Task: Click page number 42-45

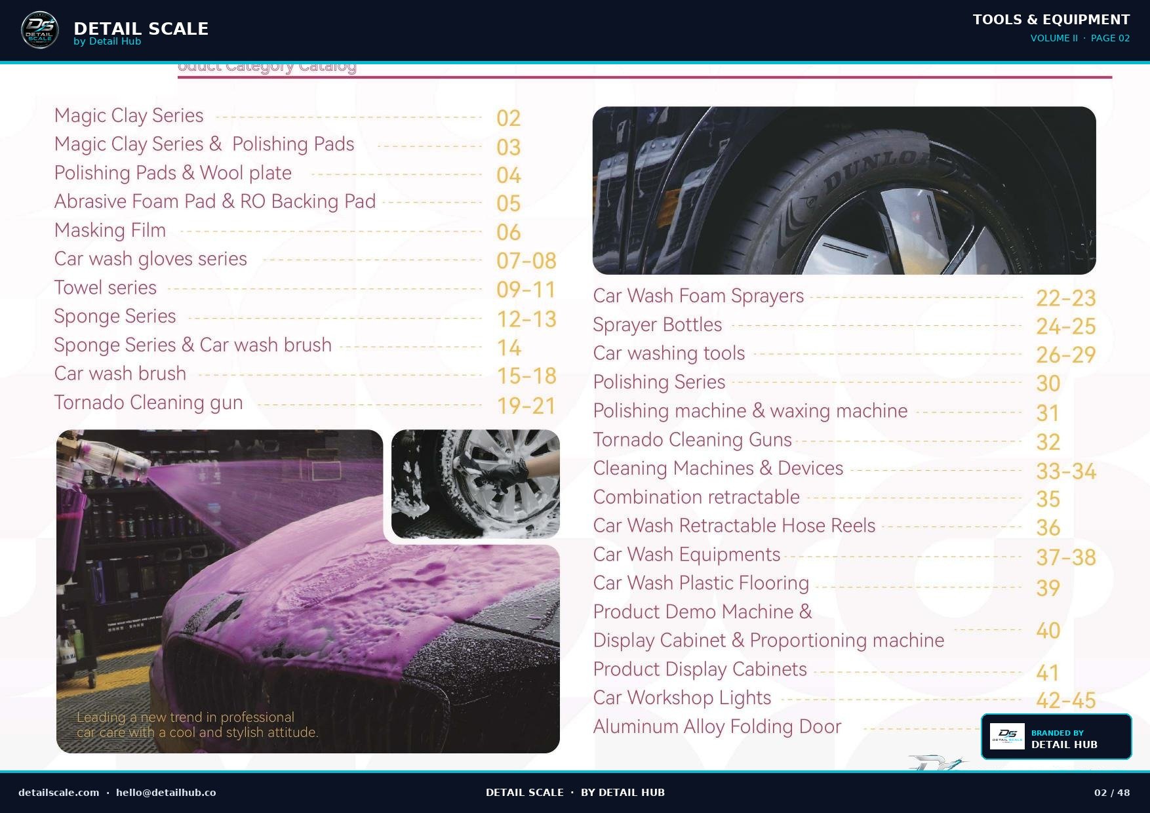Action: (x=1066, y=701)
